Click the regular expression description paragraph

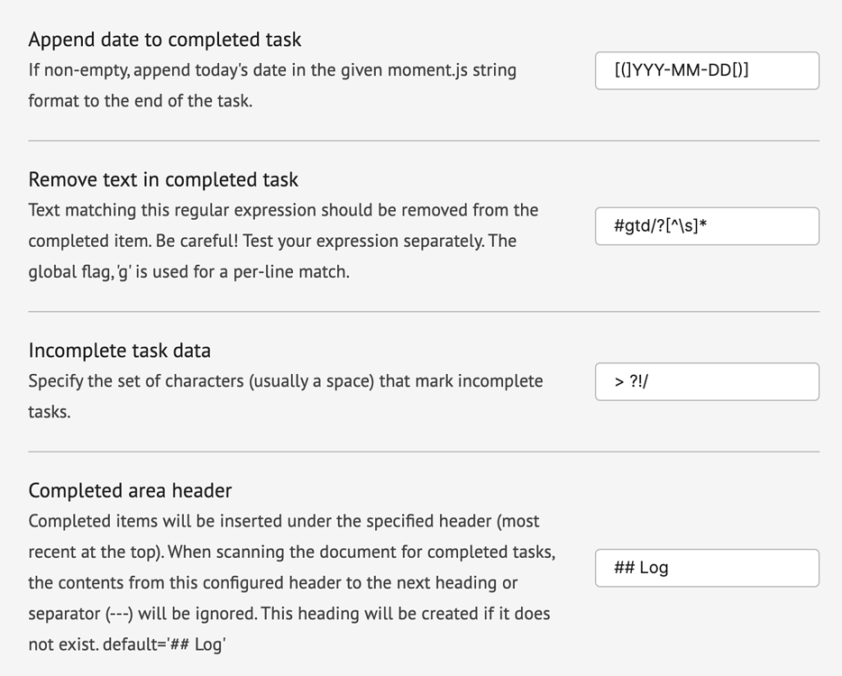(x=283, y=241)
